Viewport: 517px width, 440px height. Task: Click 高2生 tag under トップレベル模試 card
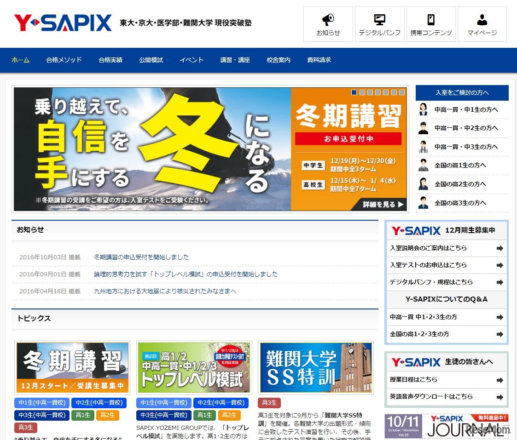[x=229, y=415]
